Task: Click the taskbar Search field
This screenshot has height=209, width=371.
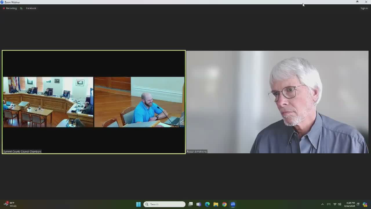Action: click(x=164, y=204)
